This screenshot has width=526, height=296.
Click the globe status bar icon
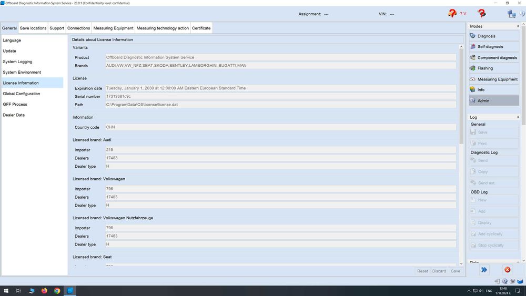point(504,281)
